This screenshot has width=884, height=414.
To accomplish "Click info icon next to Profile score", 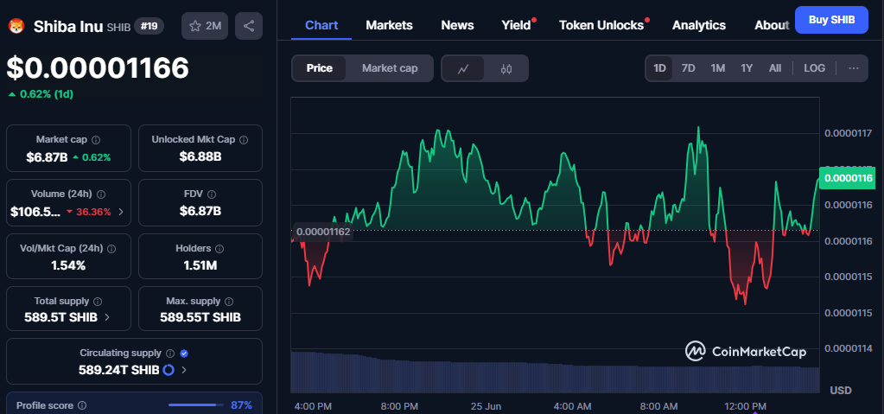I will (82, 405).
